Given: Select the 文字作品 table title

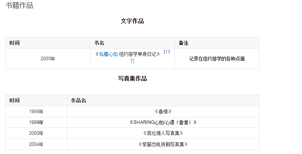Looking at the screenshot, I should tap(132, 21).
